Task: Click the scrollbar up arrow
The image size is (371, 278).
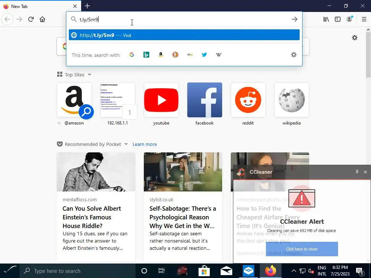Action: tap(368, 30)
